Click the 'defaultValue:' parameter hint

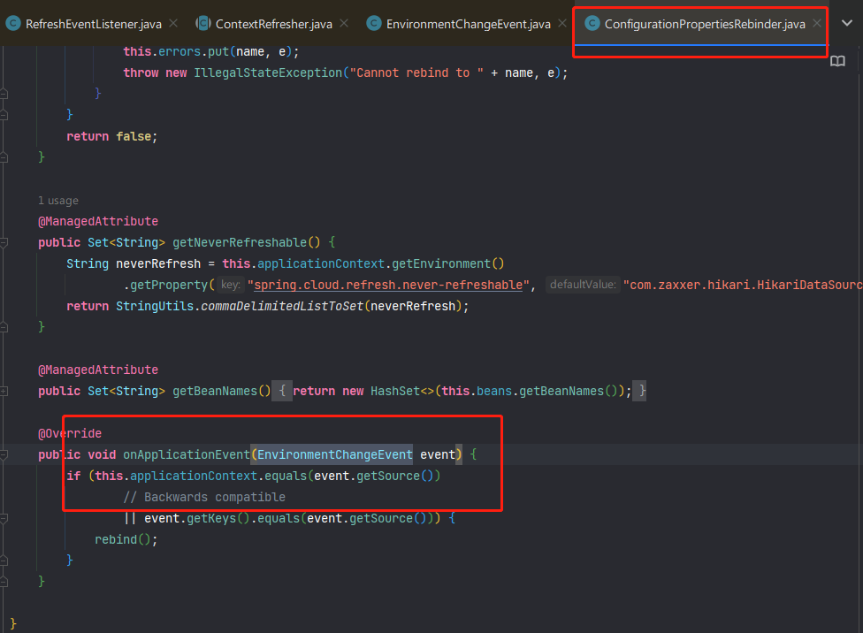tap(583, 285)
